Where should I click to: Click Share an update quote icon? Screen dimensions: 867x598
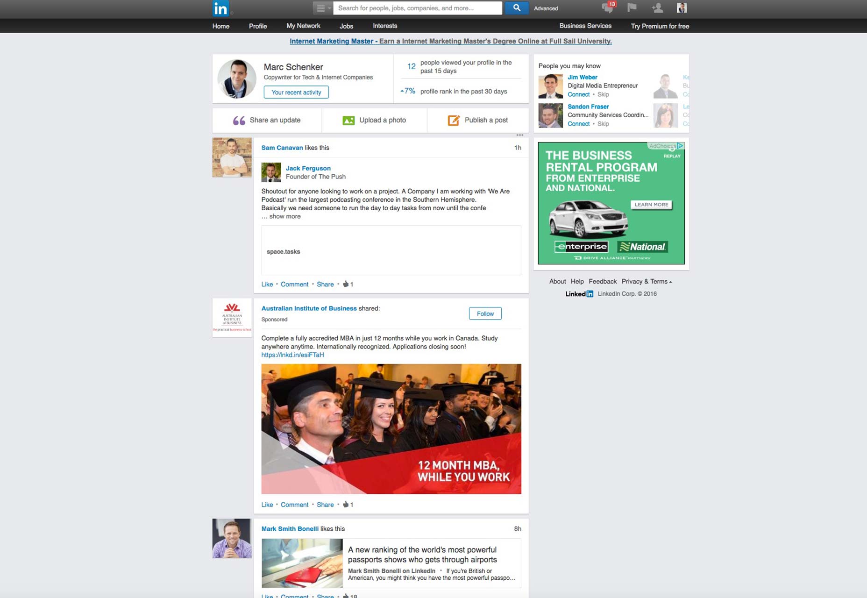pos(239,121)
